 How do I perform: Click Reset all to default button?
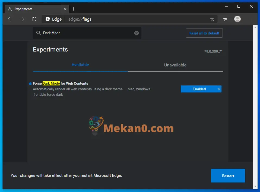pyautogui.click(x=204, y=33)
